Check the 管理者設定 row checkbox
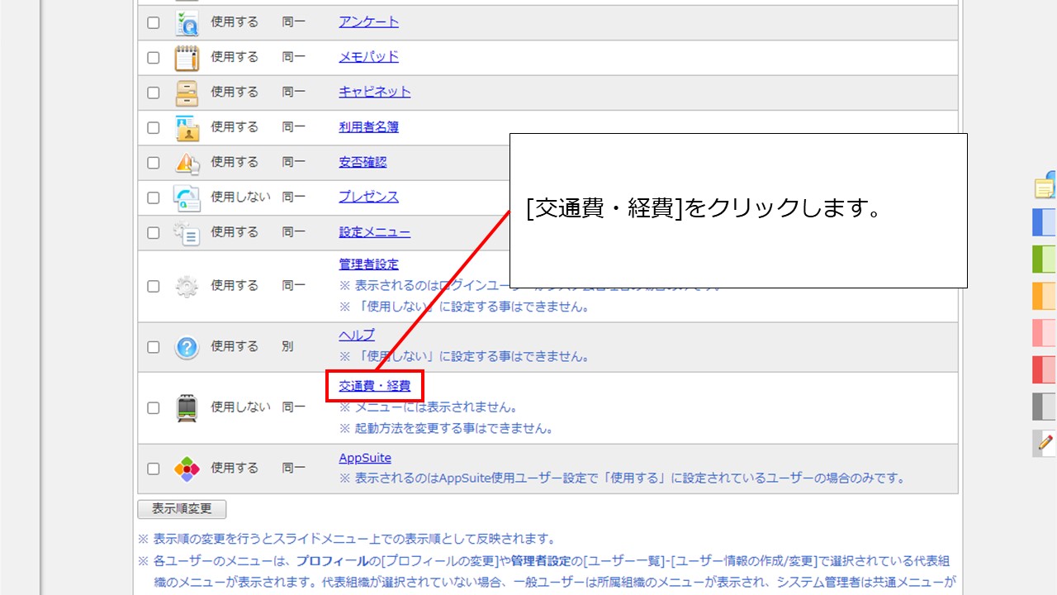This screenshot has width=1057, height=595. pyautogui.click(x=153, y=286)
